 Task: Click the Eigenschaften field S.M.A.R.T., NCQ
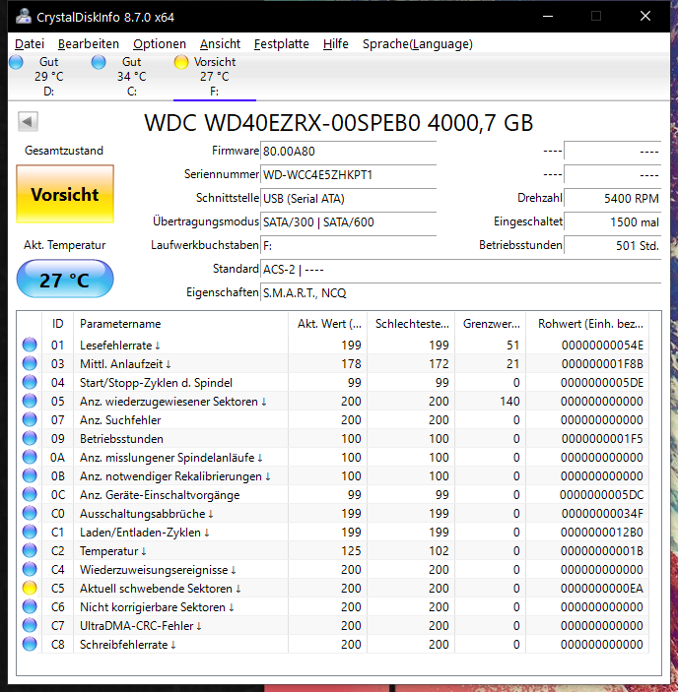click(x=460, y=293)
